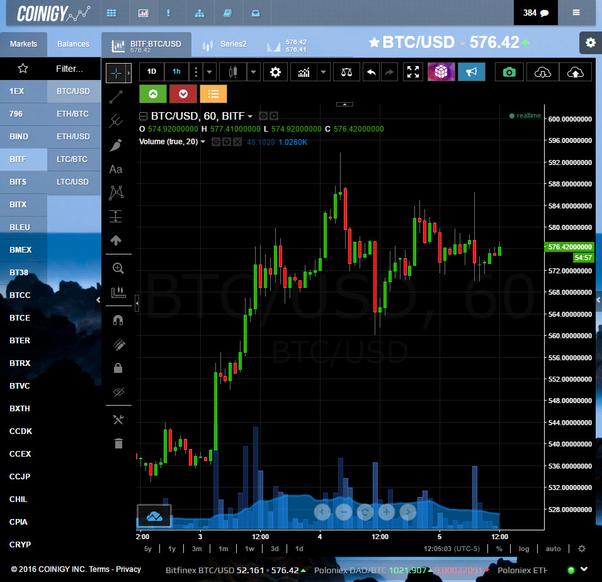Switch to the Series2 tab

(x=225, y=45)
